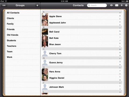Focus the contacts Search field
This screenshot has height=97, width=129.
click(x=97, y=5)
